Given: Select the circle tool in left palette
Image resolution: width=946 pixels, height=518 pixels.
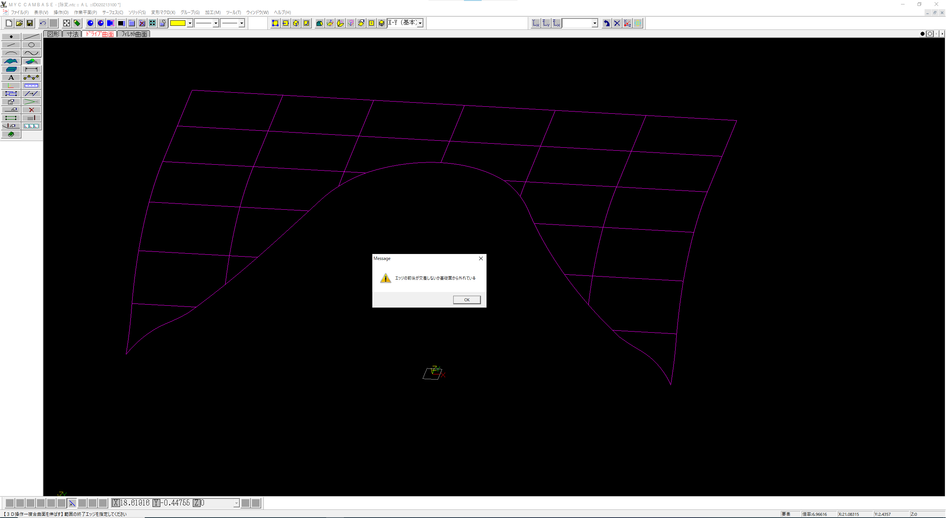Looking at the screenshot, I should (x=31, y=45).
